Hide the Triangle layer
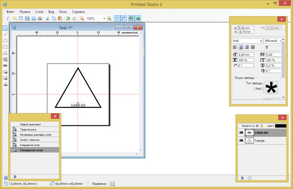The width and height of the screenshot is (293, 189). click(241, 140)
